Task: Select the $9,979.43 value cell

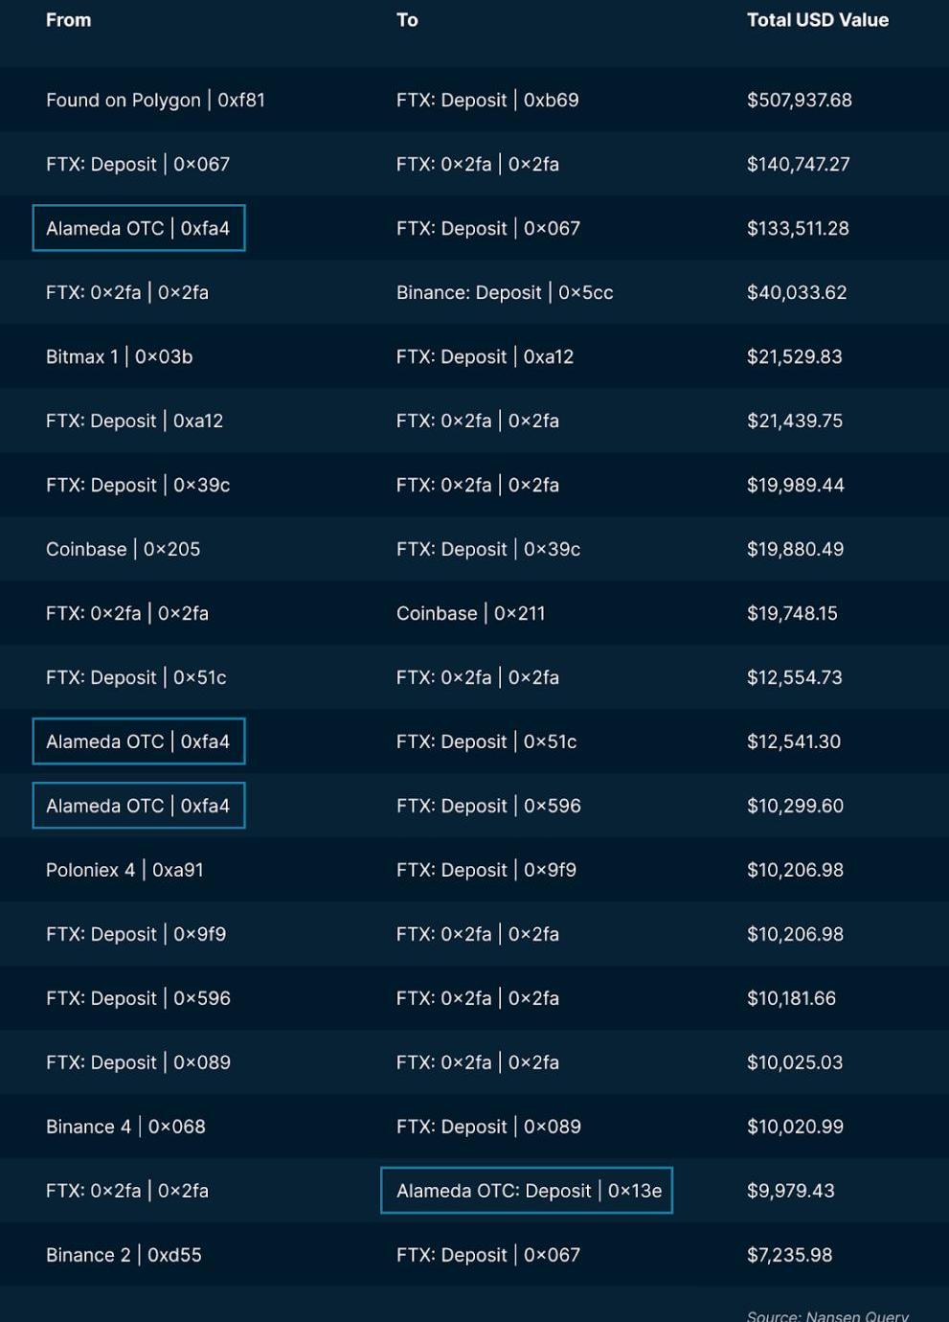Action: 790,1191
